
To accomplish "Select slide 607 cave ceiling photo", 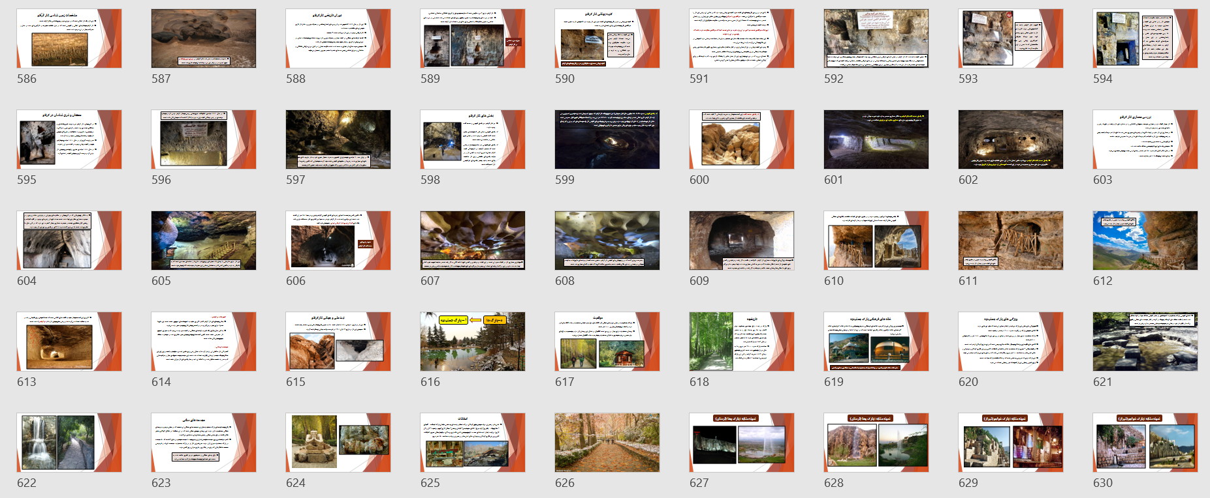I will (x=473, y=241).
